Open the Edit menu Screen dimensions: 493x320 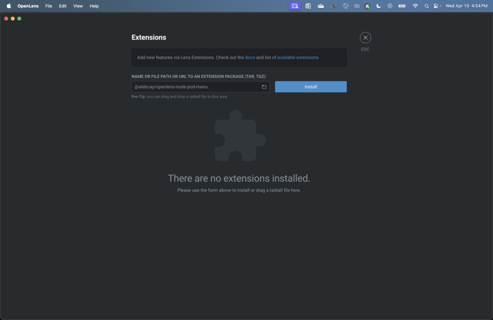tap(63, 6)
